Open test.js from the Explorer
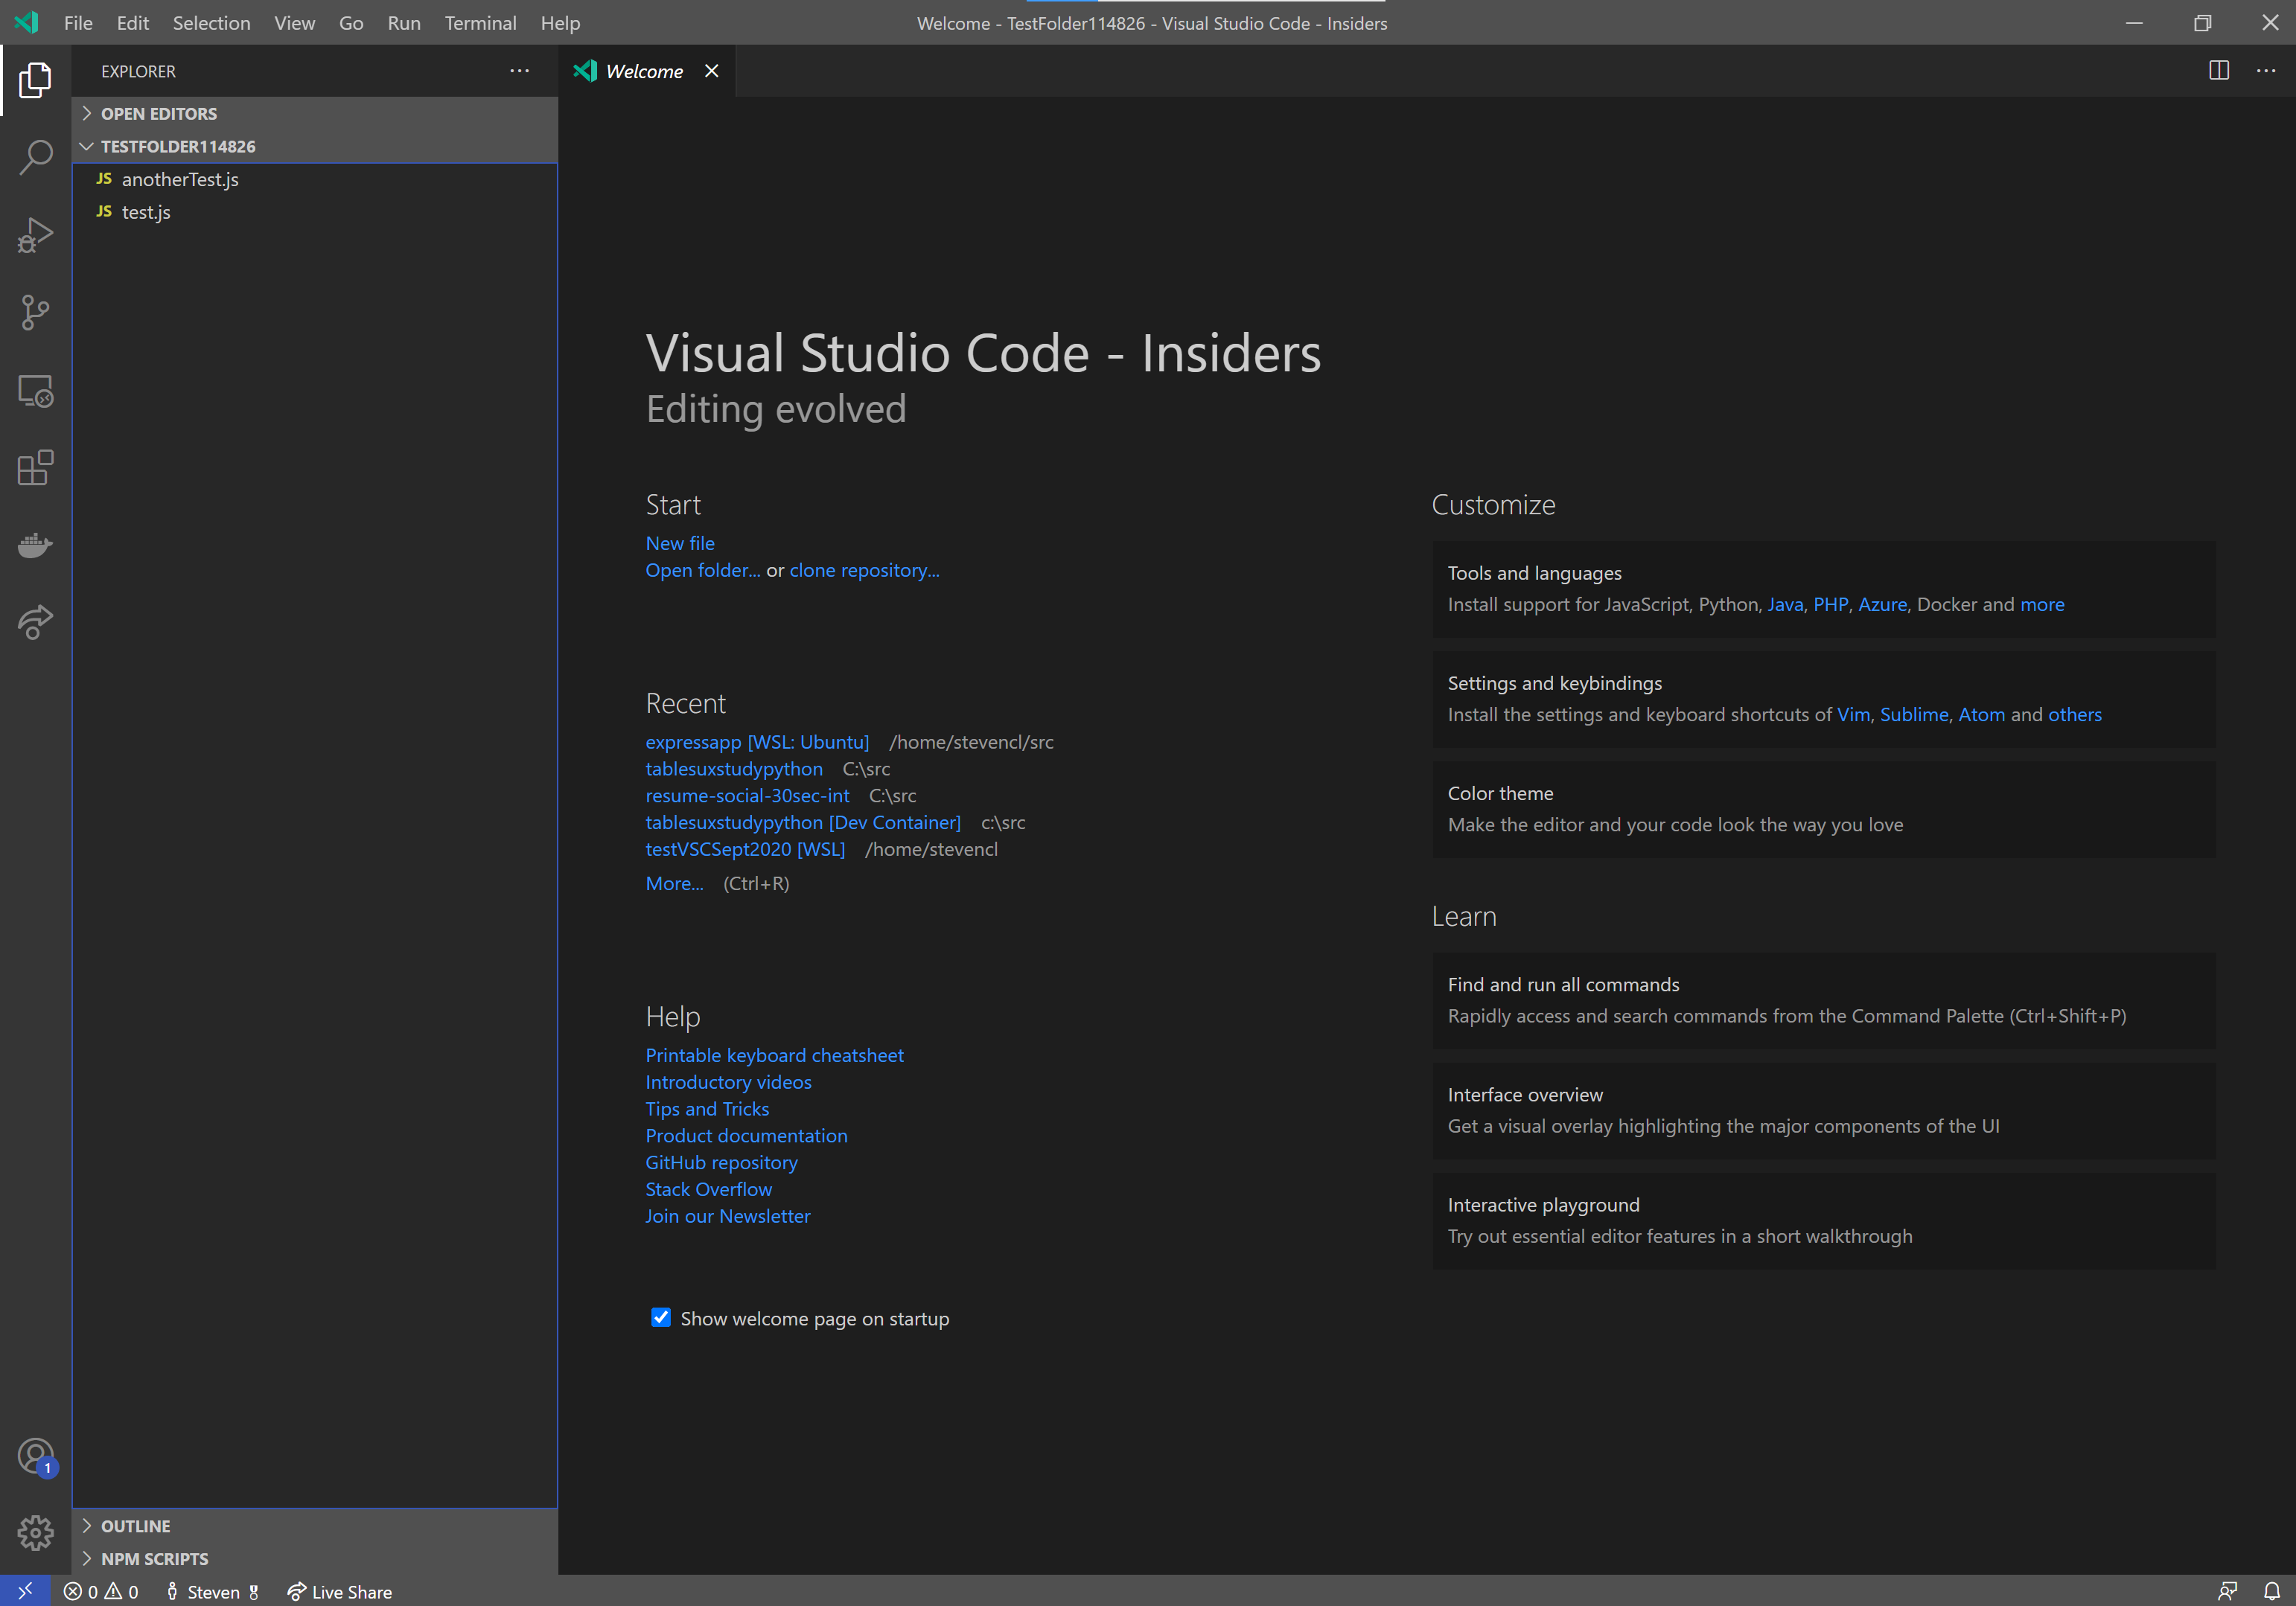 click(146, 212)
